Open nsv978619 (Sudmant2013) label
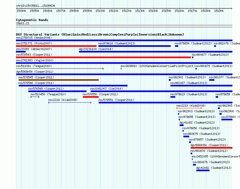 189,94
